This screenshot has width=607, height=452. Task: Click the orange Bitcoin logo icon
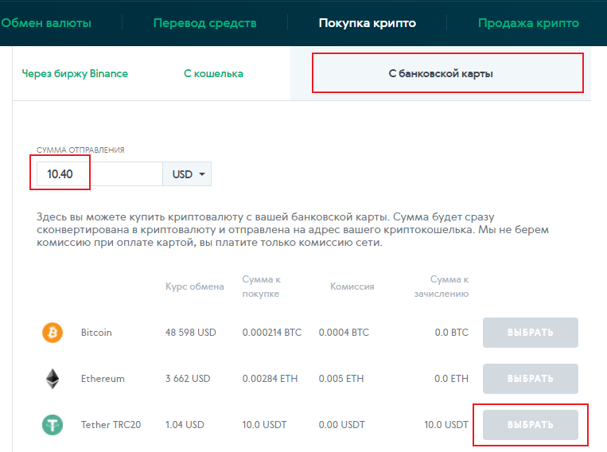[x=53, y=333]
